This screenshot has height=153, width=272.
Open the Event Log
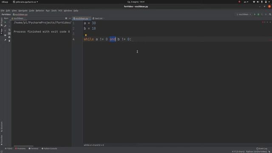coord(262,148)
